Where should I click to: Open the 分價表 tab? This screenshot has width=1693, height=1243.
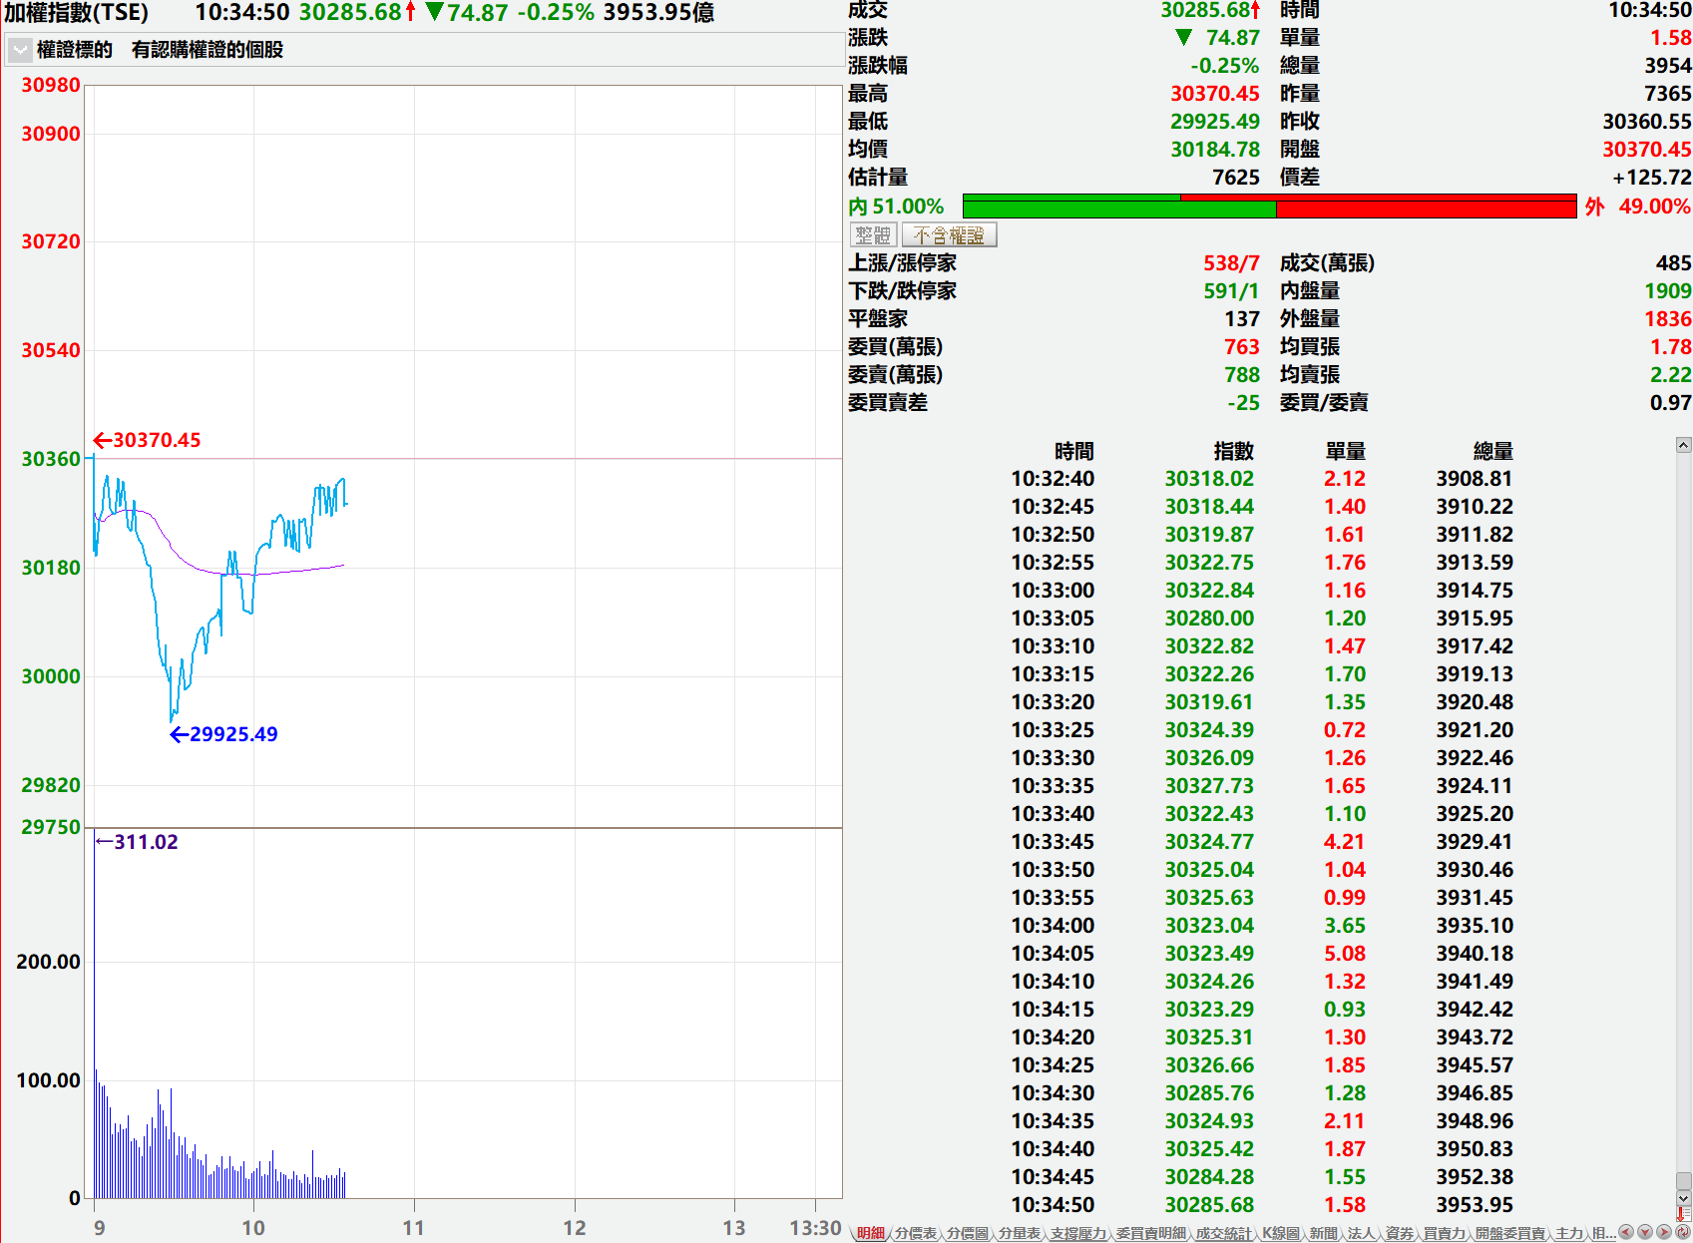tap(915, 1233)
